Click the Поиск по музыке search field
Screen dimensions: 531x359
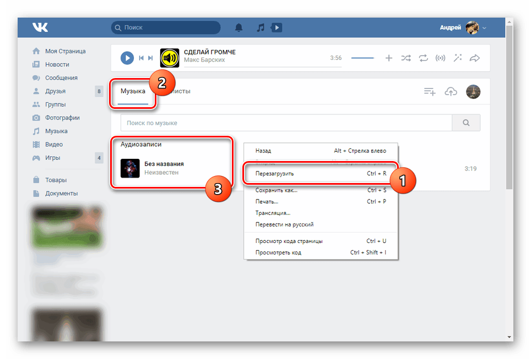coord(286,123)
